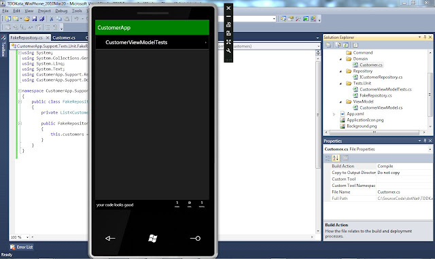Open emulator settings wrench icon
Viewport: 435px width, 259px height.
228,50
